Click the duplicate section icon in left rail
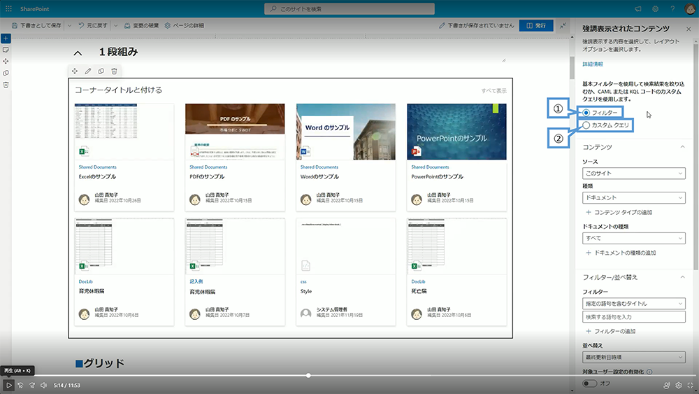Screen dimensions: 699x394 (x=6, y=73)
